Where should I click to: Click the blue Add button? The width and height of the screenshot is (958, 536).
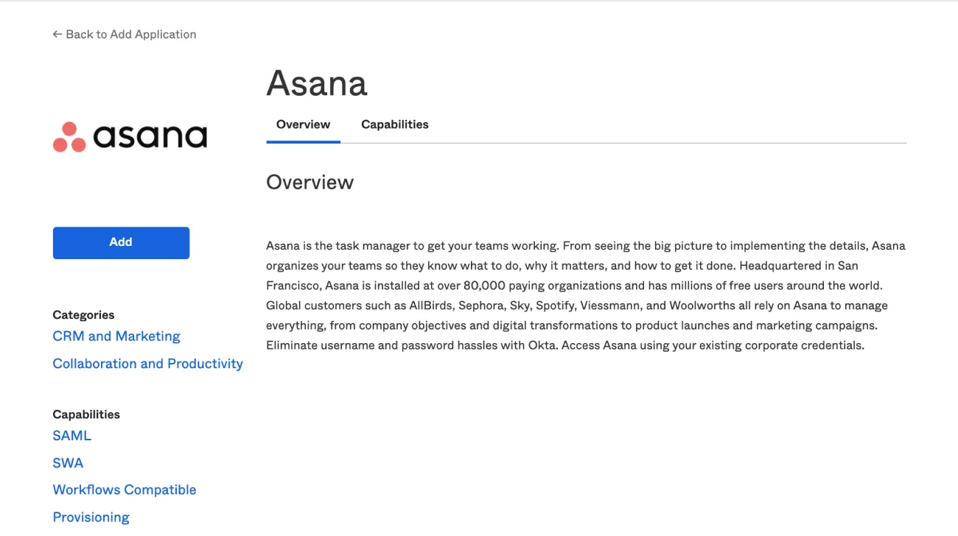click(x=121, y=242)
